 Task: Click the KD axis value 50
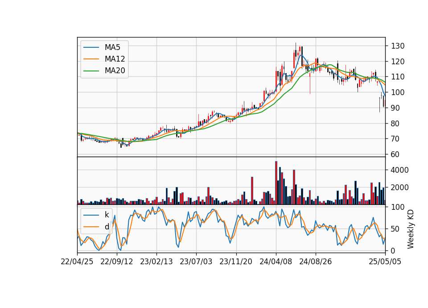pos(395,229)
